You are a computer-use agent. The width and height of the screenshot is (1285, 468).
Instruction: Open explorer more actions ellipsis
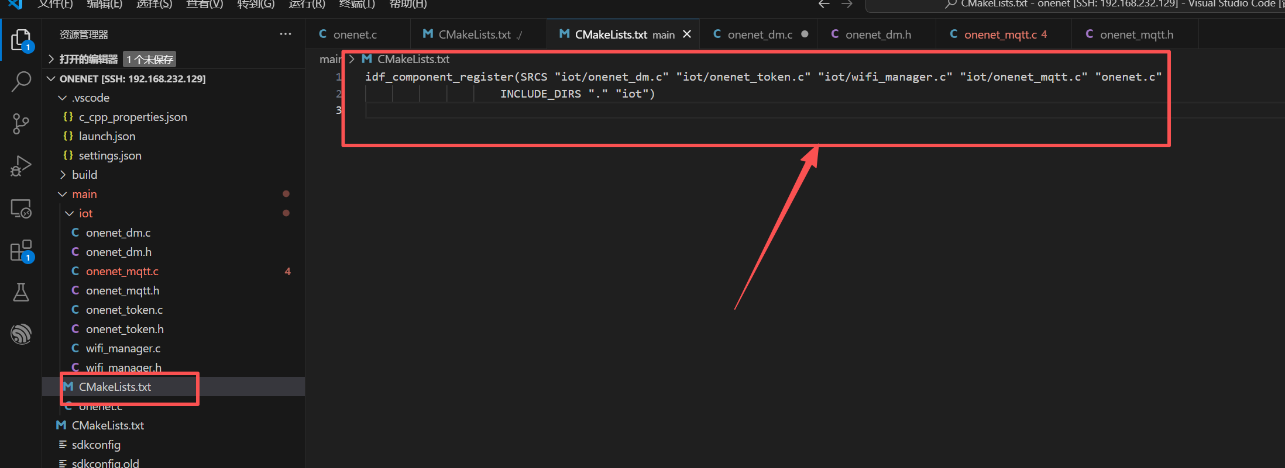point(285,34)
